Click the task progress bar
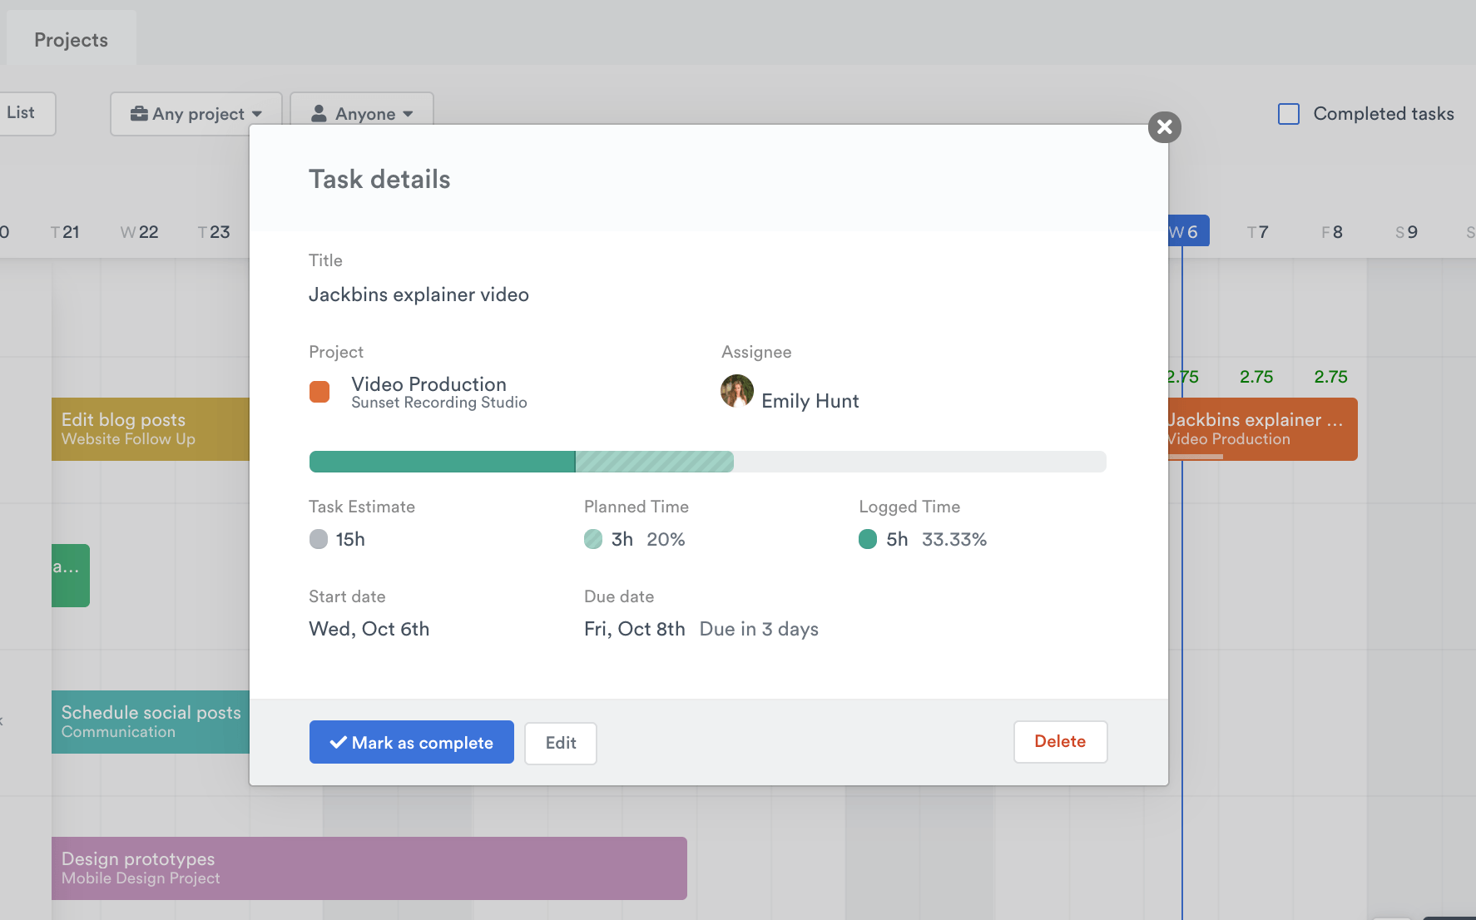Screen dimensions: 1476x920 pos(707,462)
